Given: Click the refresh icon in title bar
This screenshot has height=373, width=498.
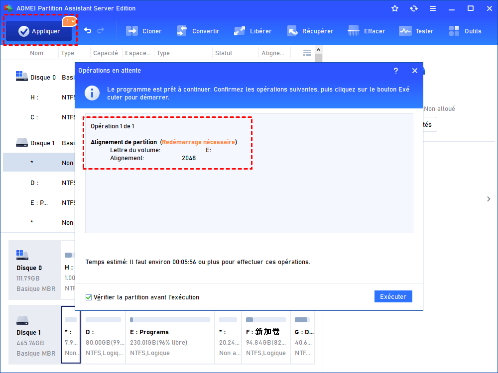Looking at the screenshot, I should click(x=413, y=8).
